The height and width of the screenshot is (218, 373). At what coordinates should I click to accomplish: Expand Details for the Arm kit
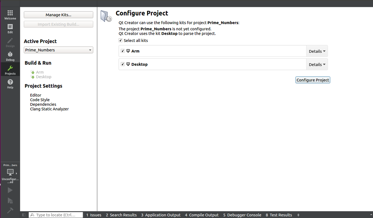pos(317,51)
